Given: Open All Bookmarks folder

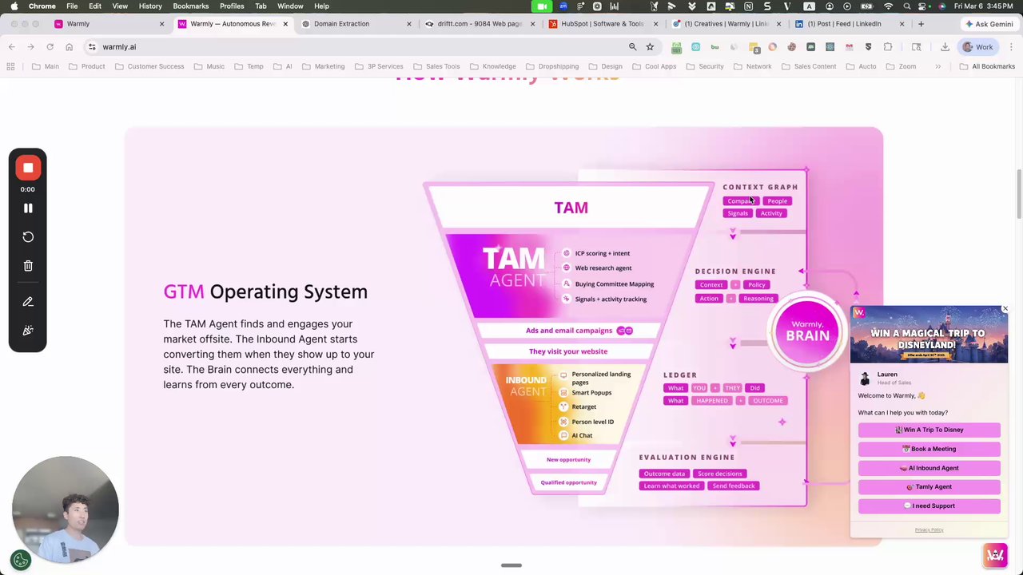Looking at the screenshot, I should 987,66.
